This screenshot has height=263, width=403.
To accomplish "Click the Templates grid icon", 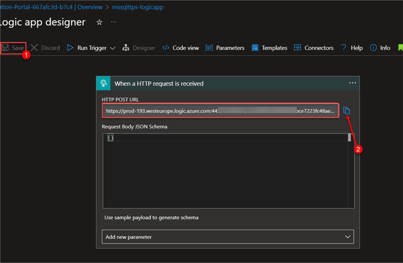I will click(255, 48).
